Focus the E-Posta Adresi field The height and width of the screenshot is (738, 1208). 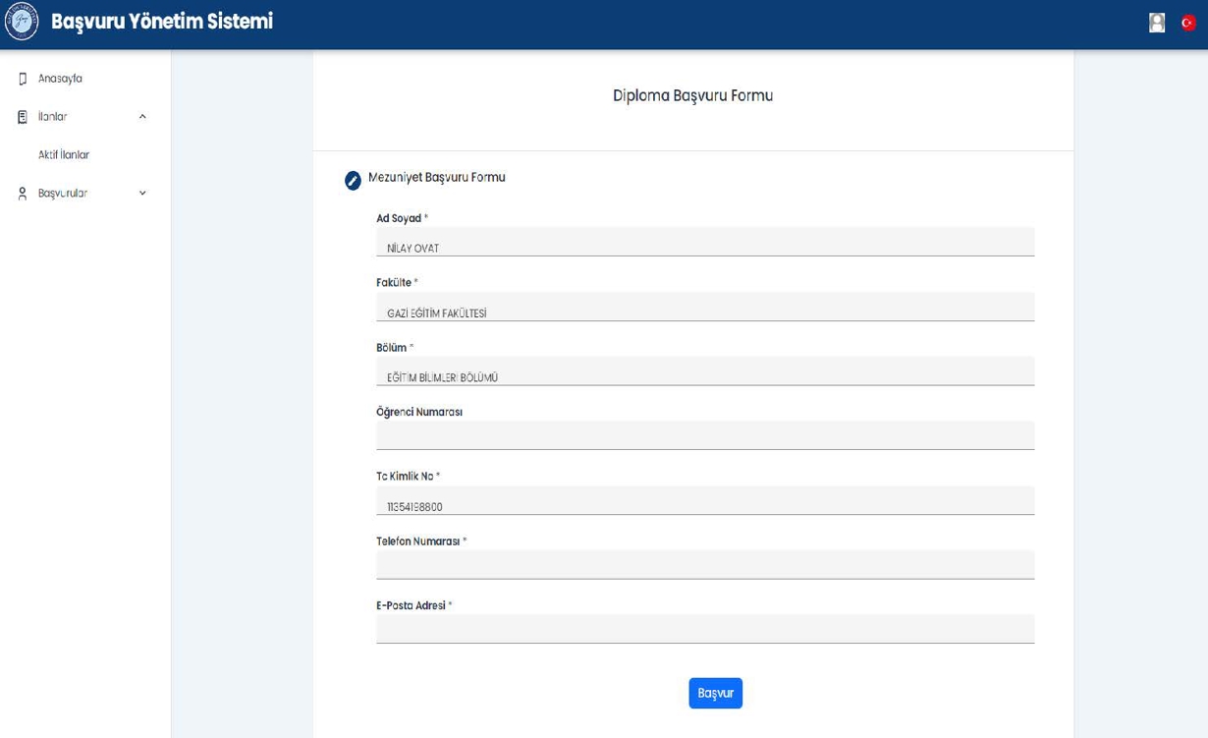coord(705,629)
